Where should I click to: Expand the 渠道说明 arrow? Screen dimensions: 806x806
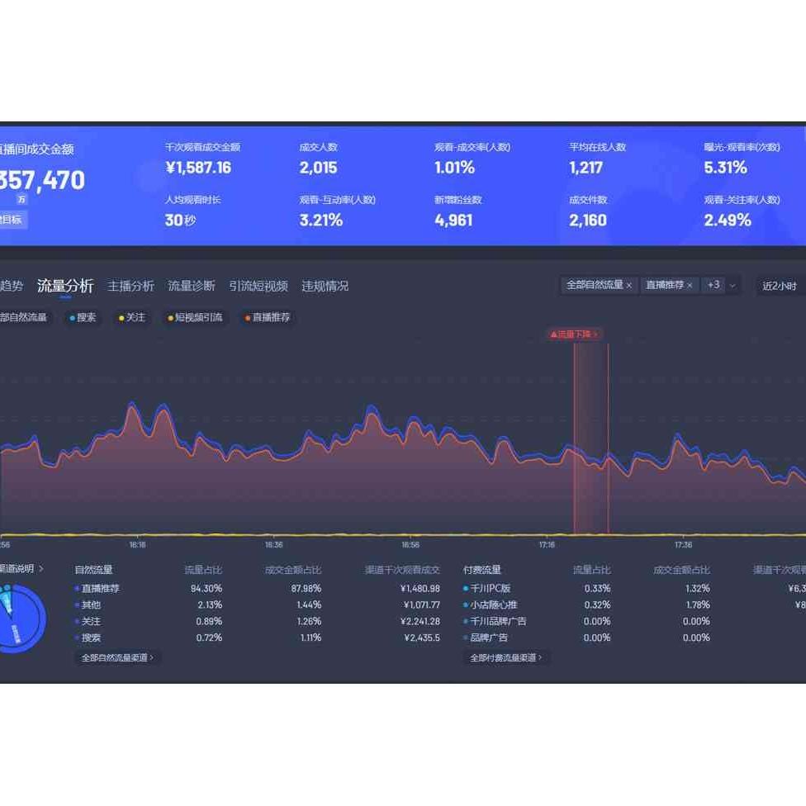point(41,569)
